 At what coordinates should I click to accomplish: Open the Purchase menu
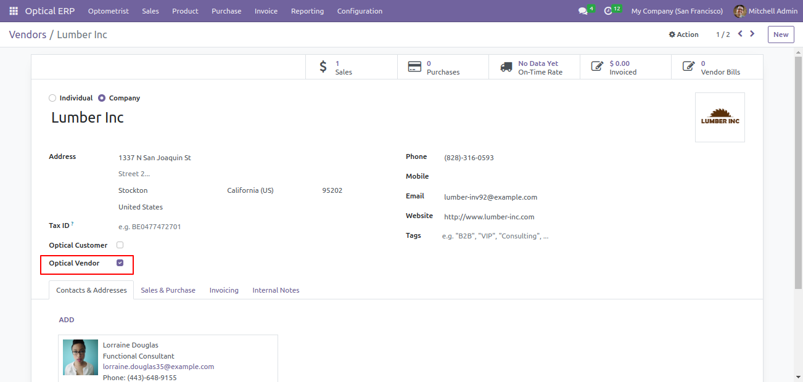coord(226,11)
